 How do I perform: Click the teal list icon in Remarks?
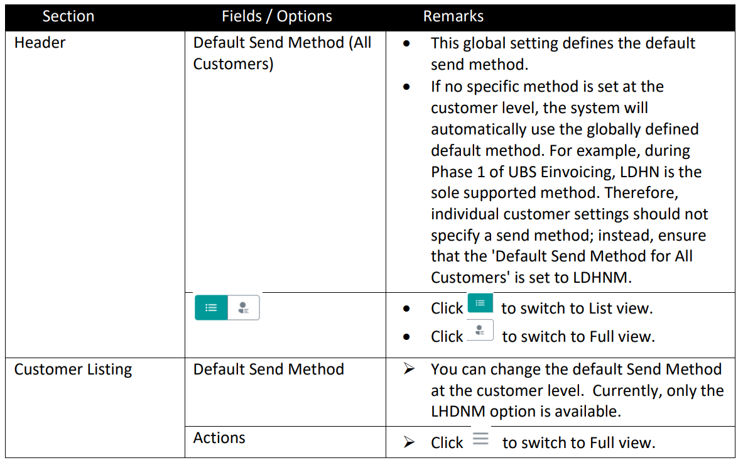(480, 303)
